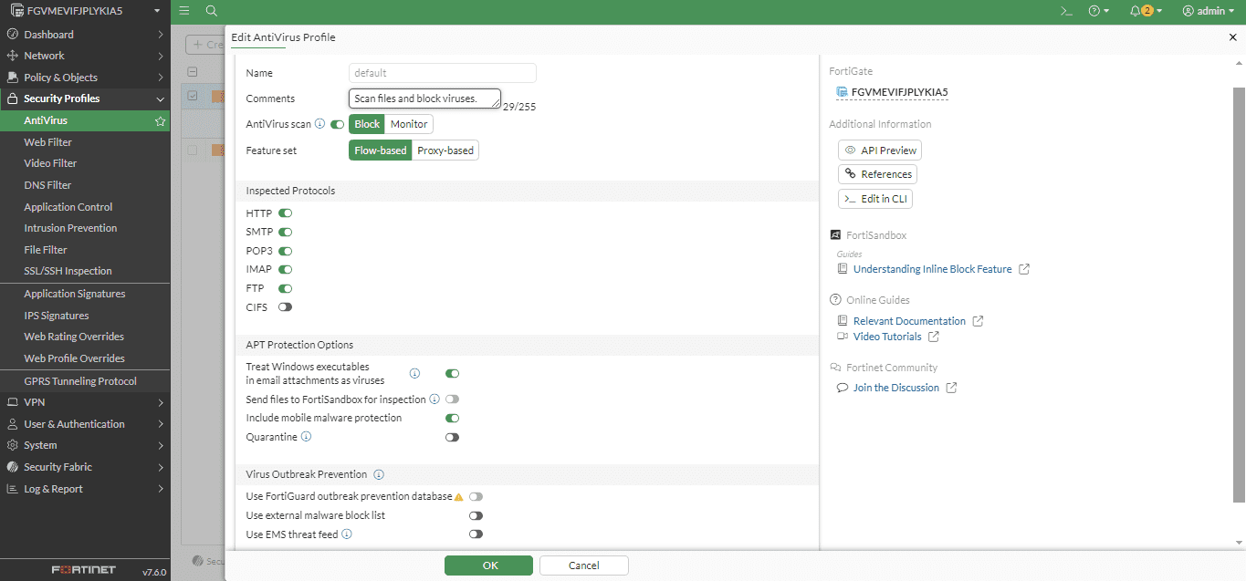This screenshot has width=1246, height=581.
Task: Open the notifications bell menu
Action: pos(1146,11)
